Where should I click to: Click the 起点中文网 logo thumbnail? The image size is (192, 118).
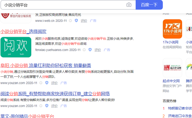pos(172,68)
